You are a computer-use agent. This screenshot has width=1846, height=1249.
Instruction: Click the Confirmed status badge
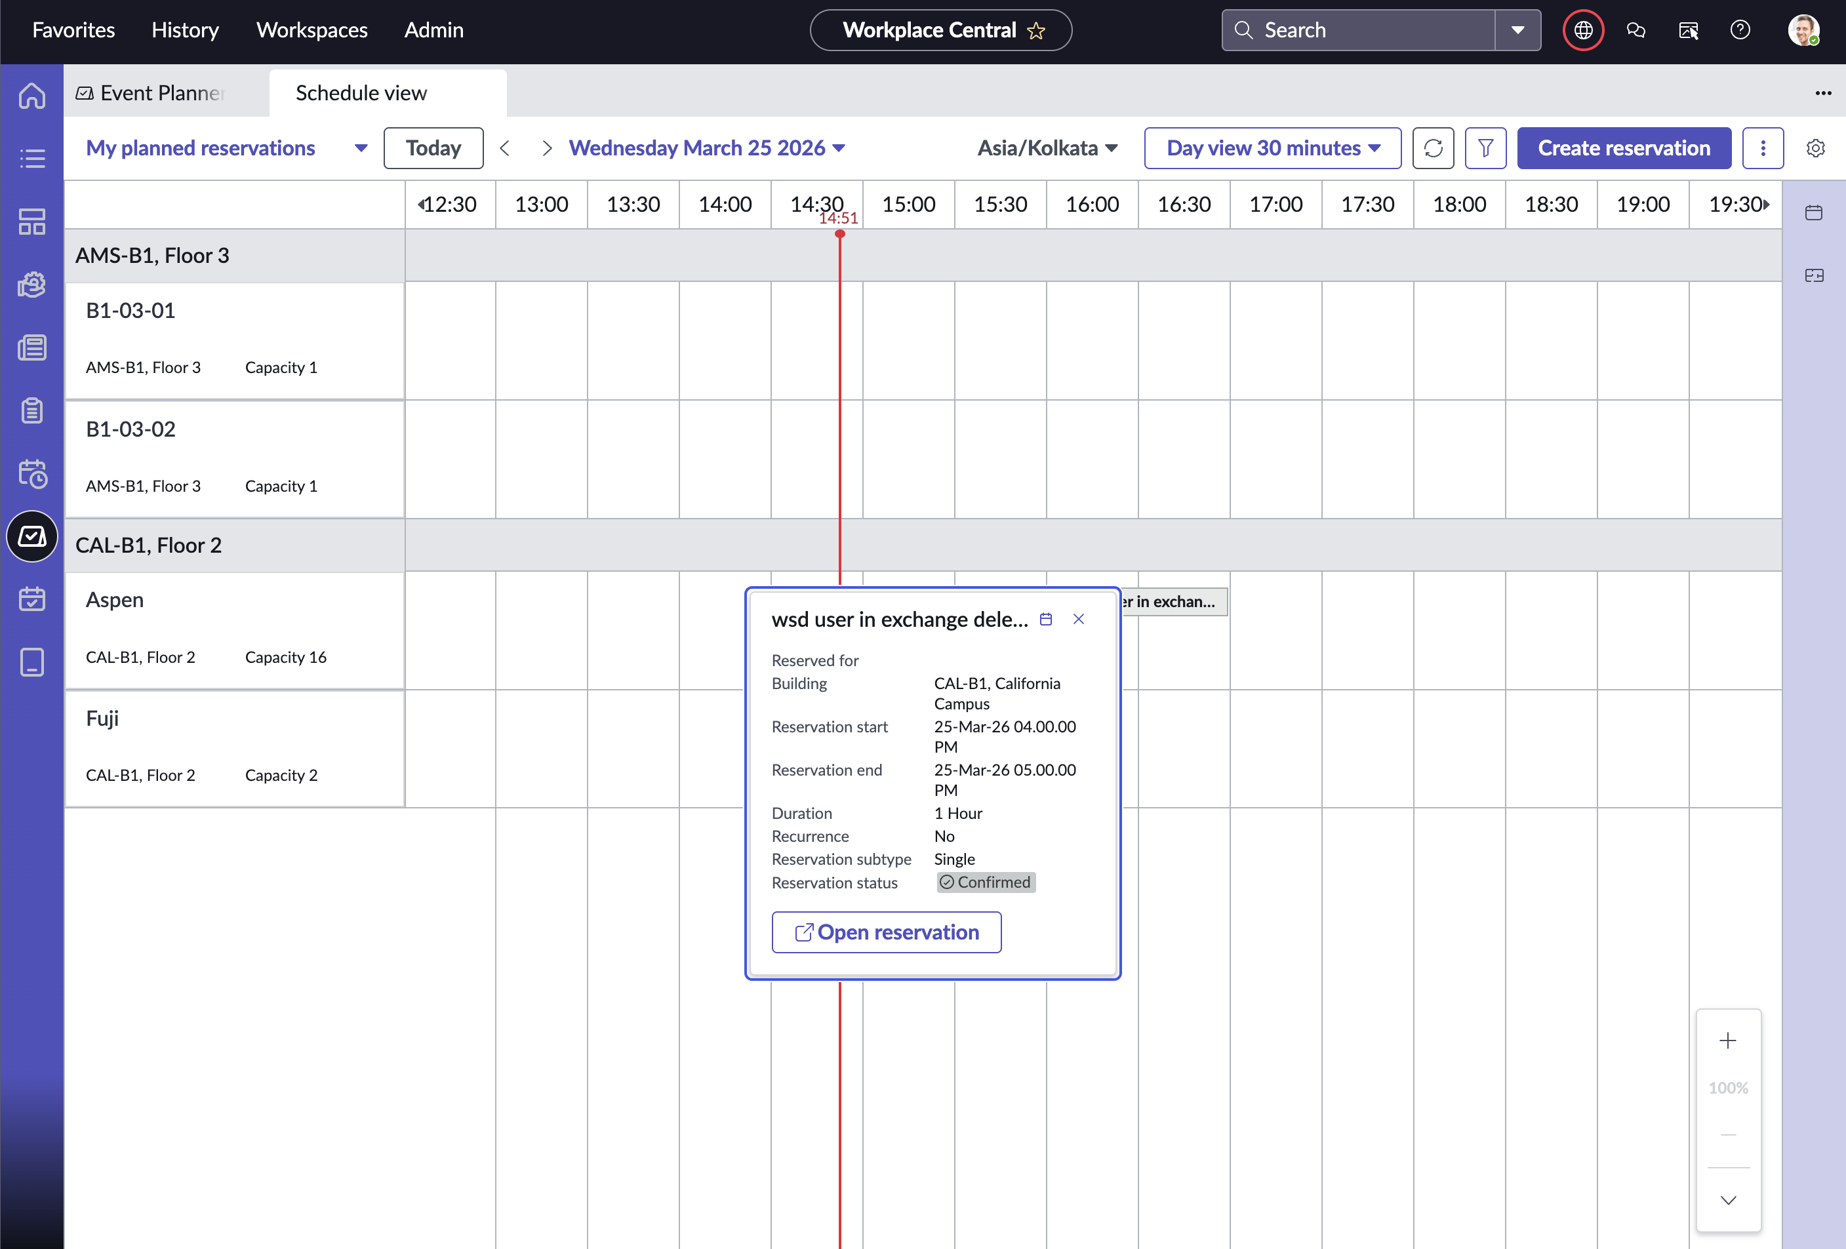coord(986,882)
